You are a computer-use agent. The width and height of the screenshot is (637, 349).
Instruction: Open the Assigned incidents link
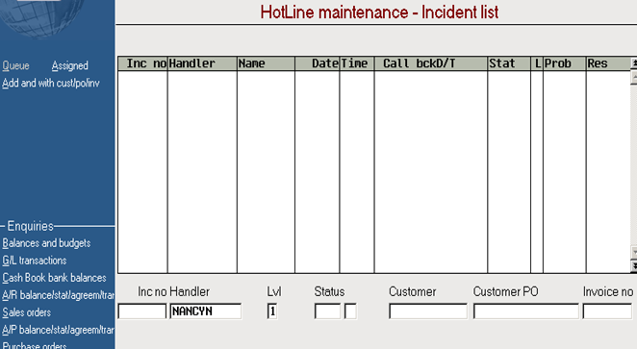pyautogui.click(x=70, y=65)
